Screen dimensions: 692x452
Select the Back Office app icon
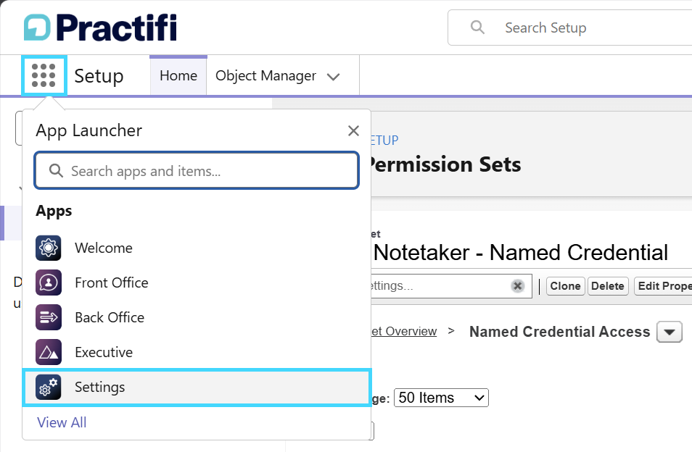coord(49,317)
